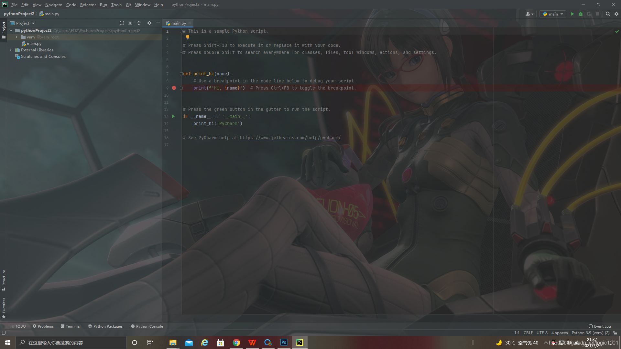Toggle the breakpoint on line 9
Screen dimensions: 621x349
174,88
